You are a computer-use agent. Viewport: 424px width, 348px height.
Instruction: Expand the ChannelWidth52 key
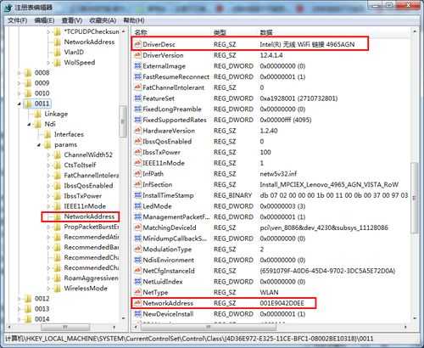tap(48, 155)
